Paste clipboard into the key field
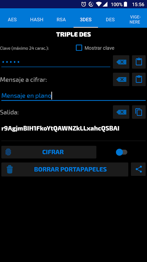Image resolution: width=147 pixels, height=262 pixels. [x=139, y=62]
